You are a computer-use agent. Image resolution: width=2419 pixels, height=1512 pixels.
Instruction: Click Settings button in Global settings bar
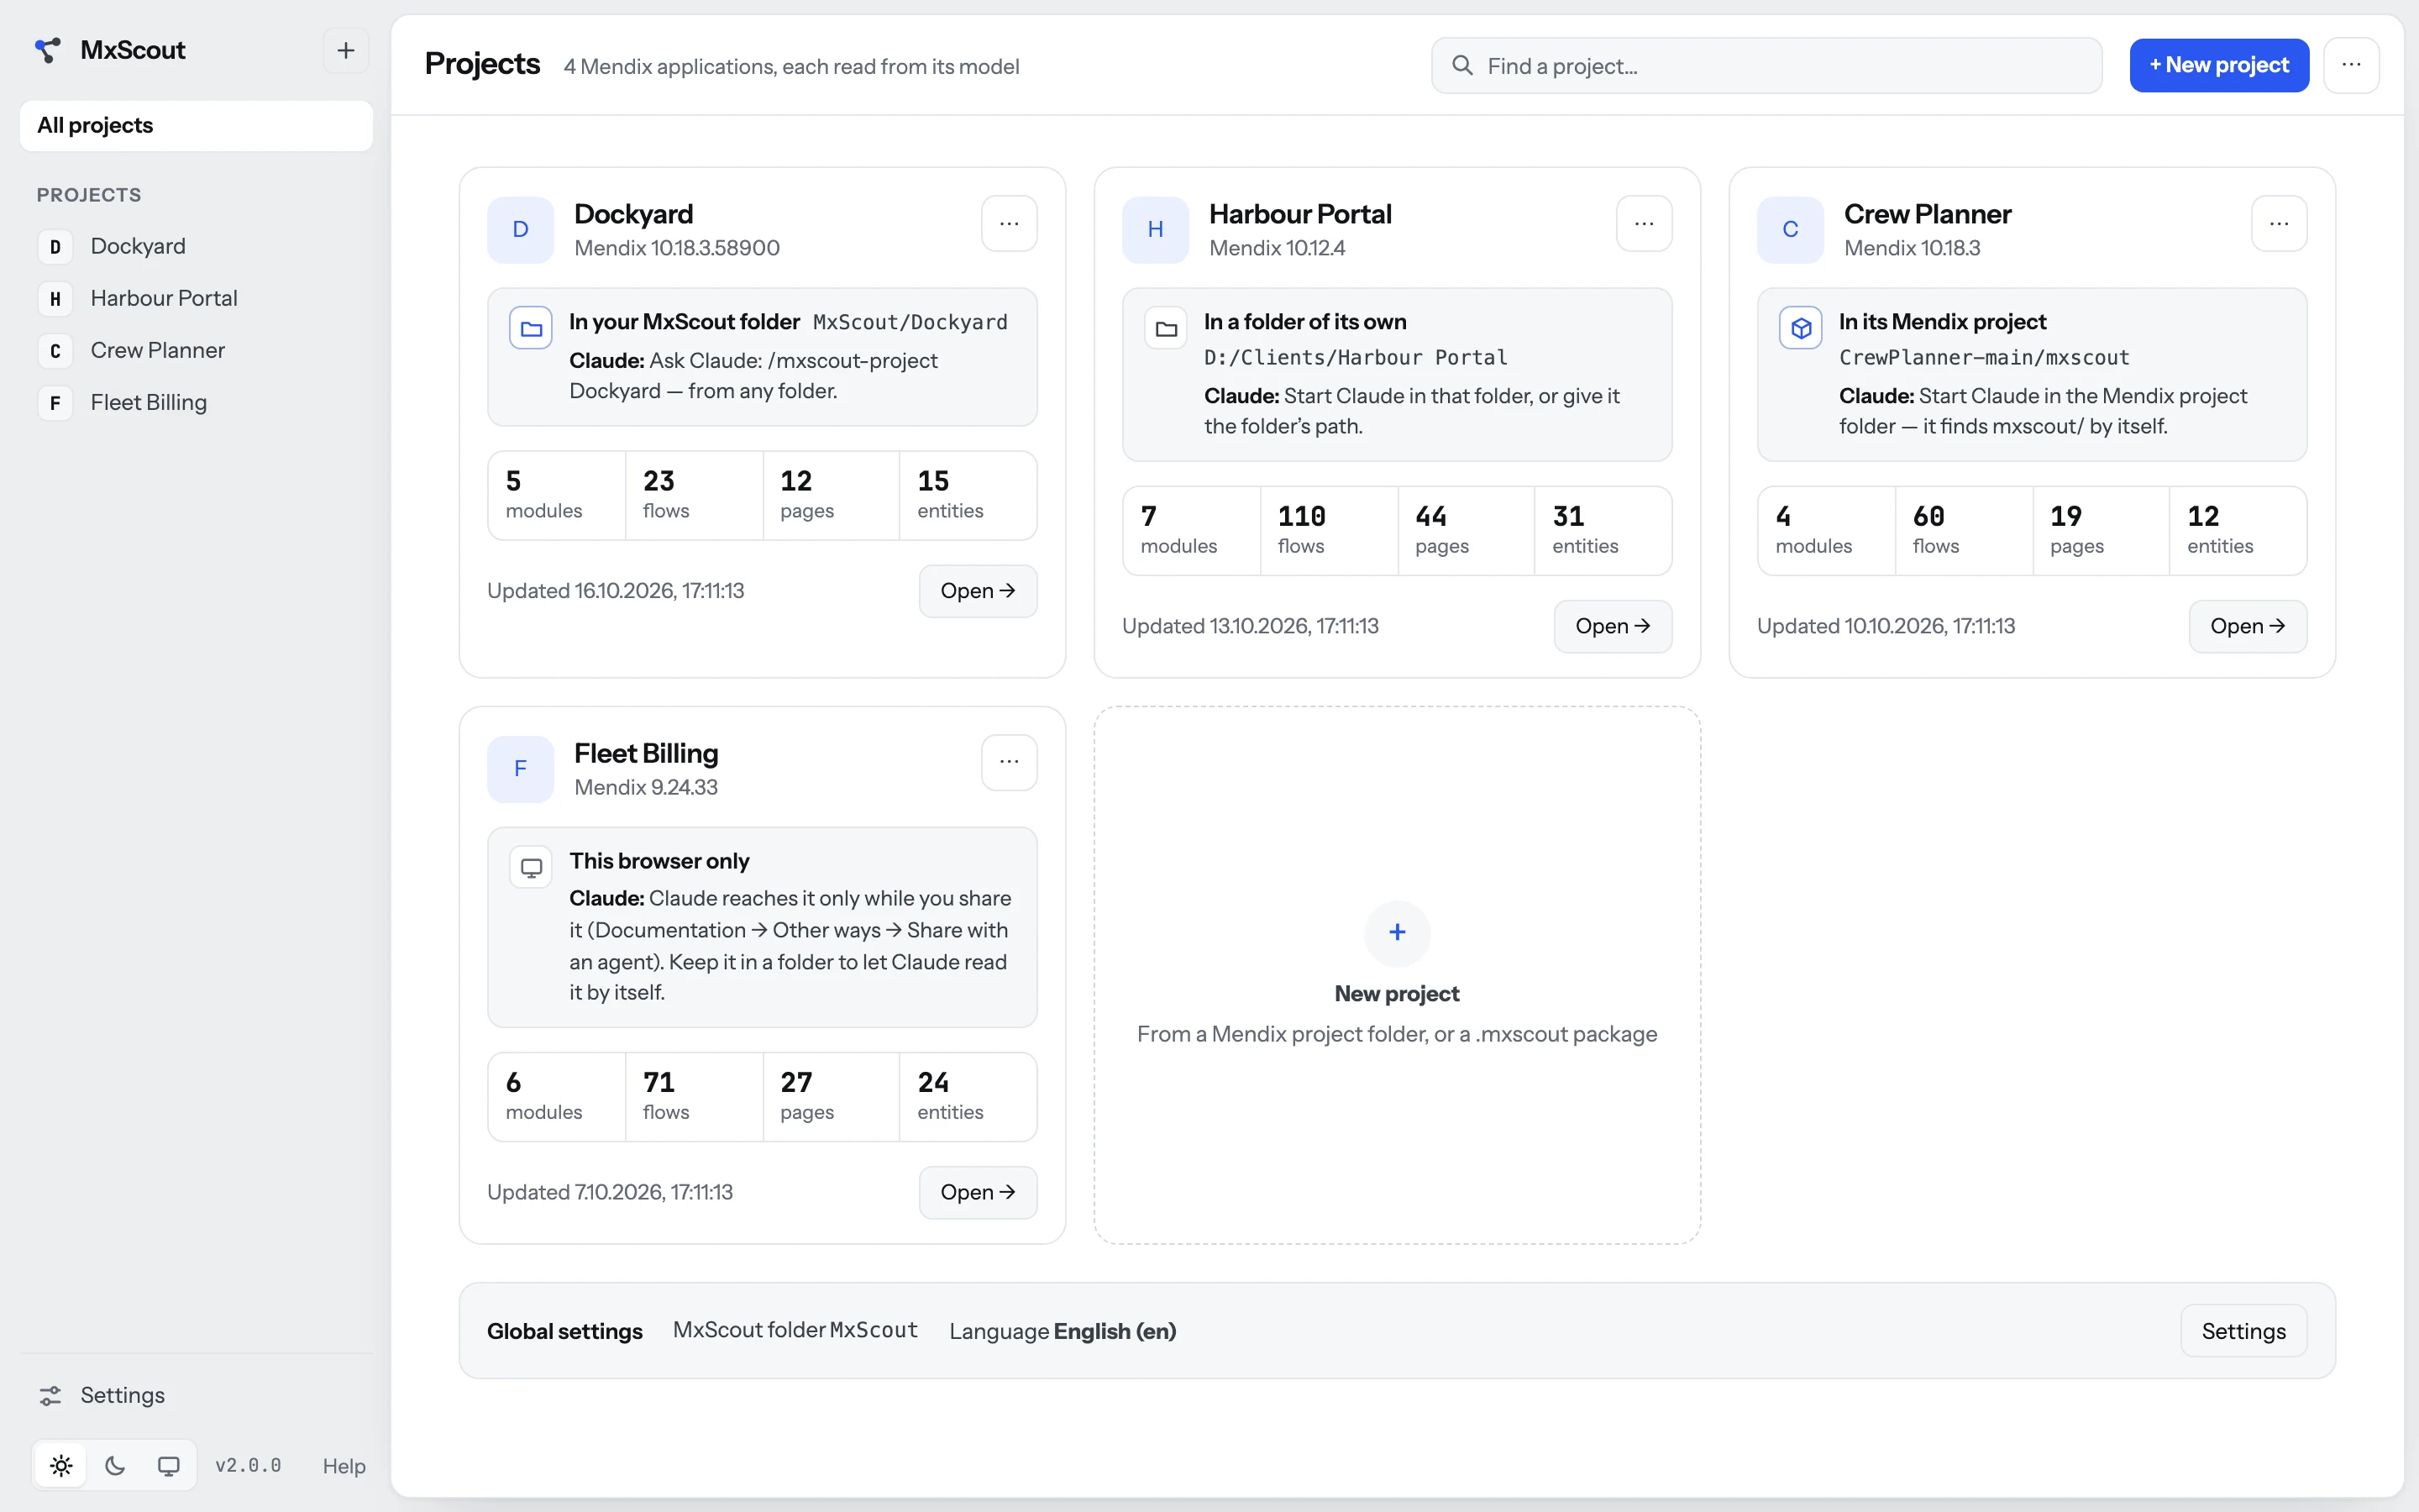[x=2243, y=1331]
